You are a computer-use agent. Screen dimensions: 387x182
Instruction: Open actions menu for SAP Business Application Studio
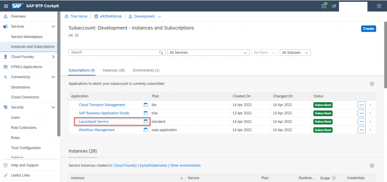(362, 113)
